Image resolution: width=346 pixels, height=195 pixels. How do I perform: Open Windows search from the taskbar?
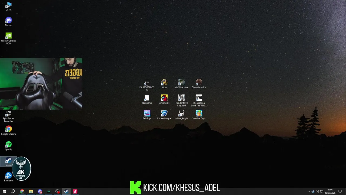pos(13,191)
